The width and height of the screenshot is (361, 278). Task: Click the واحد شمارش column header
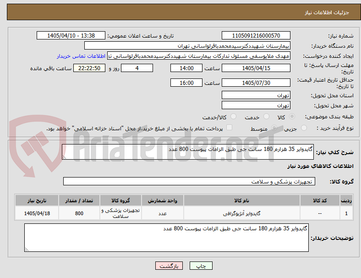163,200
